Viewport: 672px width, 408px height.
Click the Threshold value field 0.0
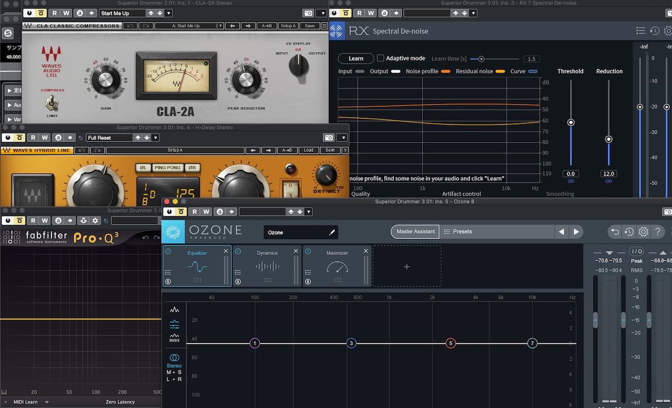click(x=571, y=173)
